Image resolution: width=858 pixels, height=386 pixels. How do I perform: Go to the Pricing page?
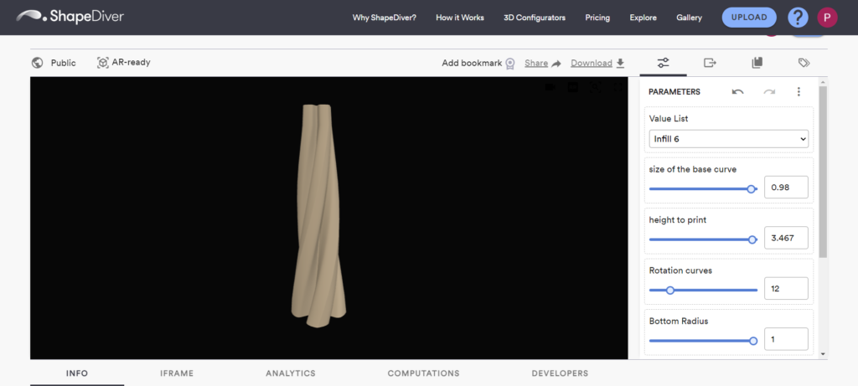pos(597,18)
